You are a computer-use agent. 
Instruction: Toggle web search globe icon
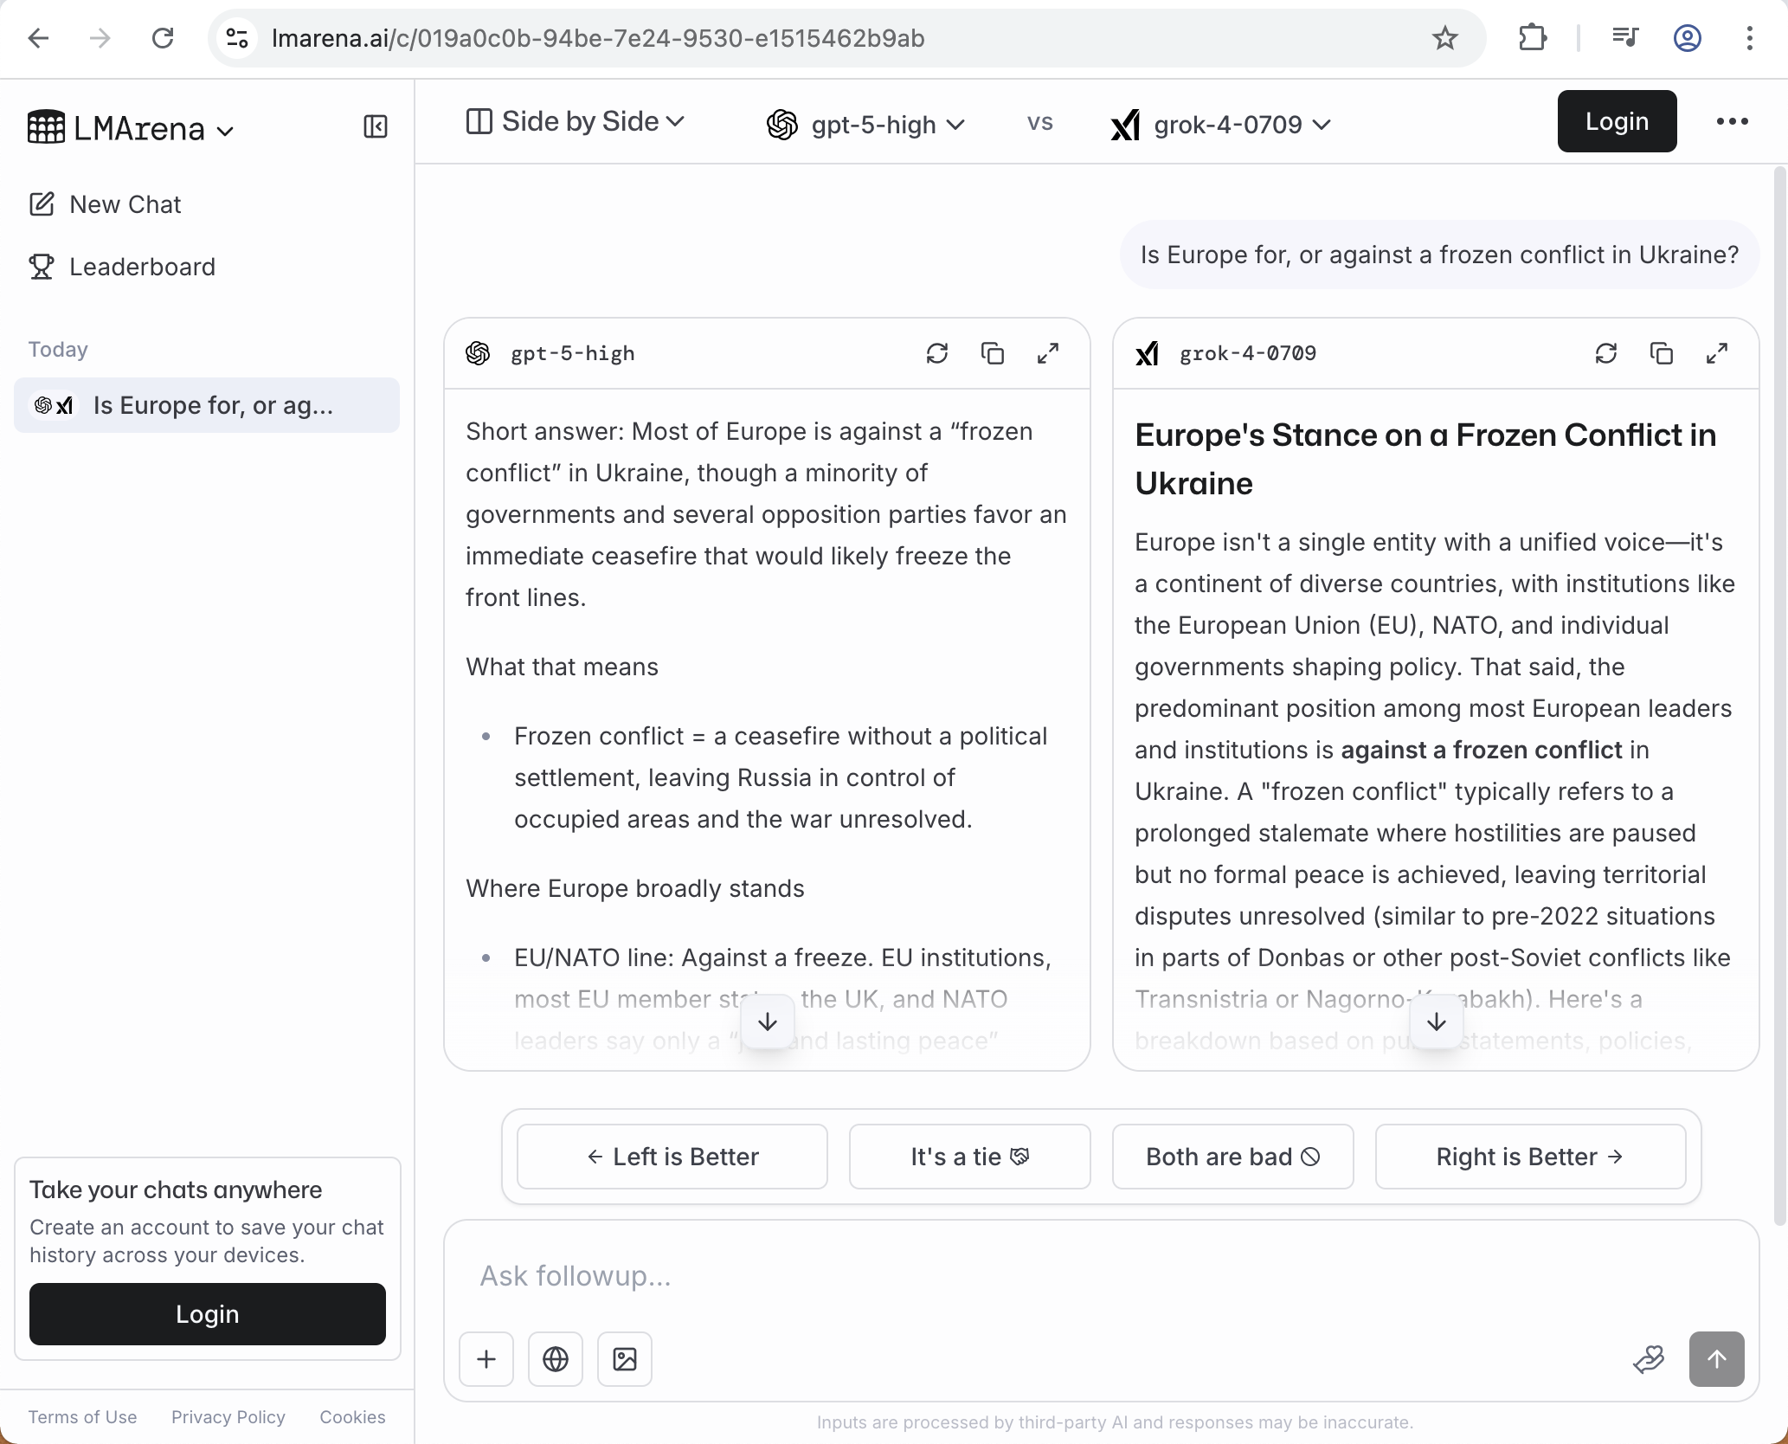tap(556, 1359)
